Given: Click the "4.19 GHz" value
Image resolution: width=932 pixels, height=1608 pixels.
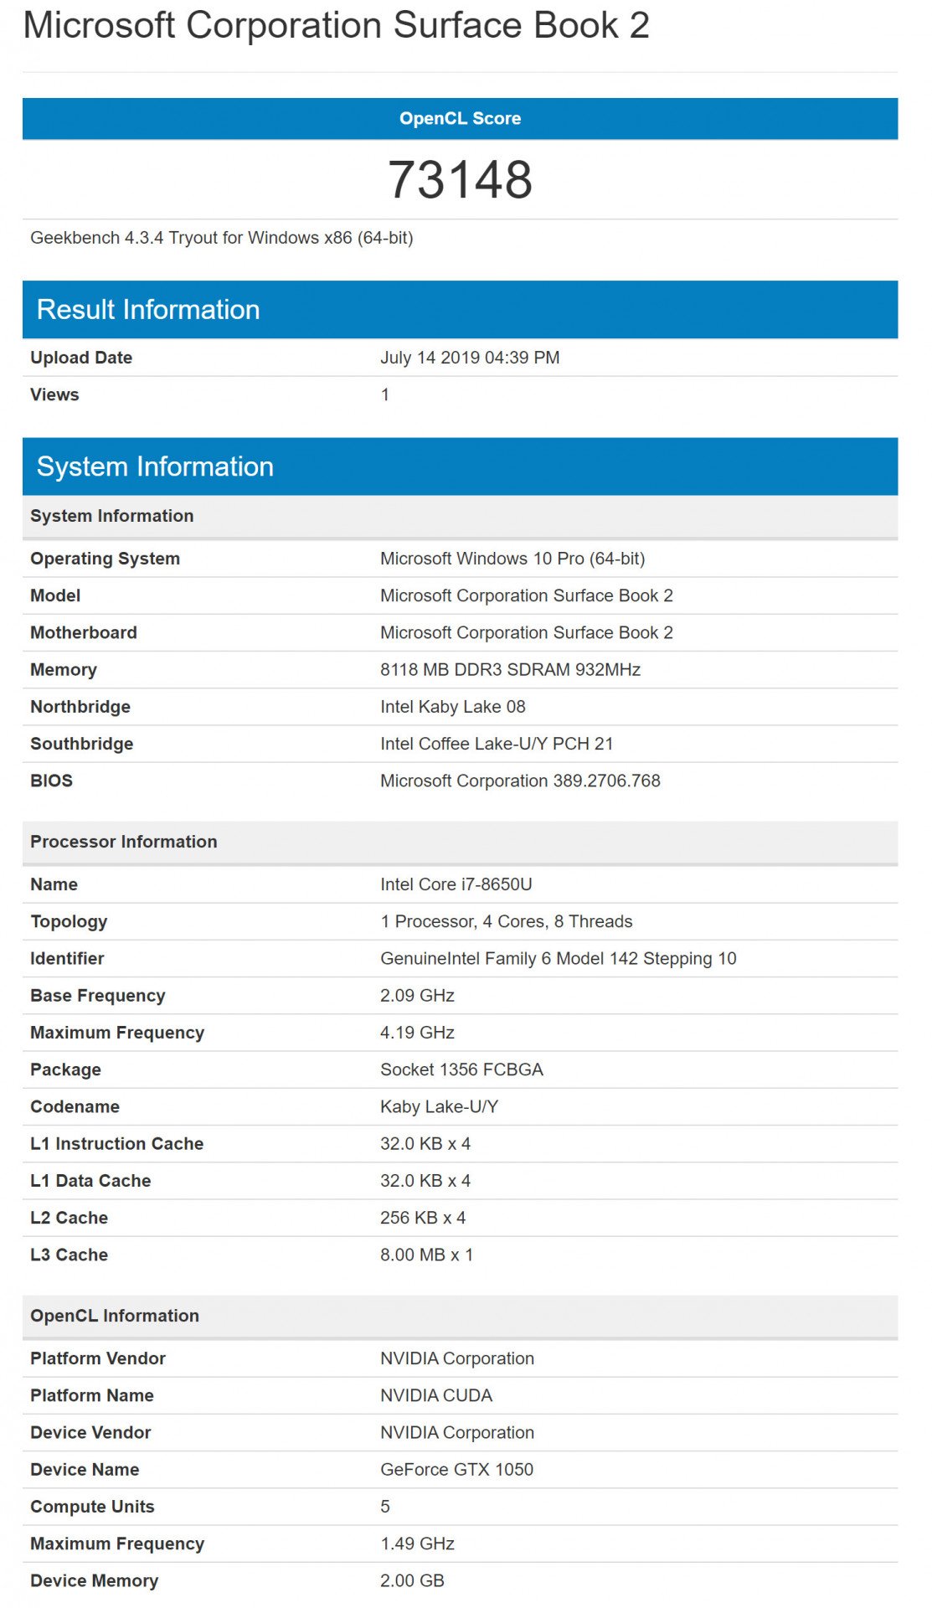Looking at the screenshot, I should (x=417, y=1033).
